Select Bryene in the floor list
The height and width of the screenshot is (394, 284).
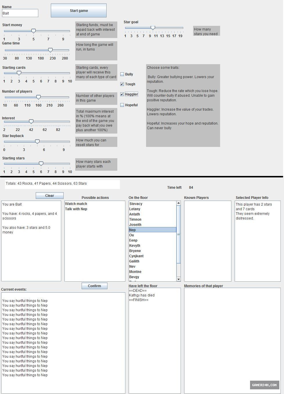pos(152,251)
